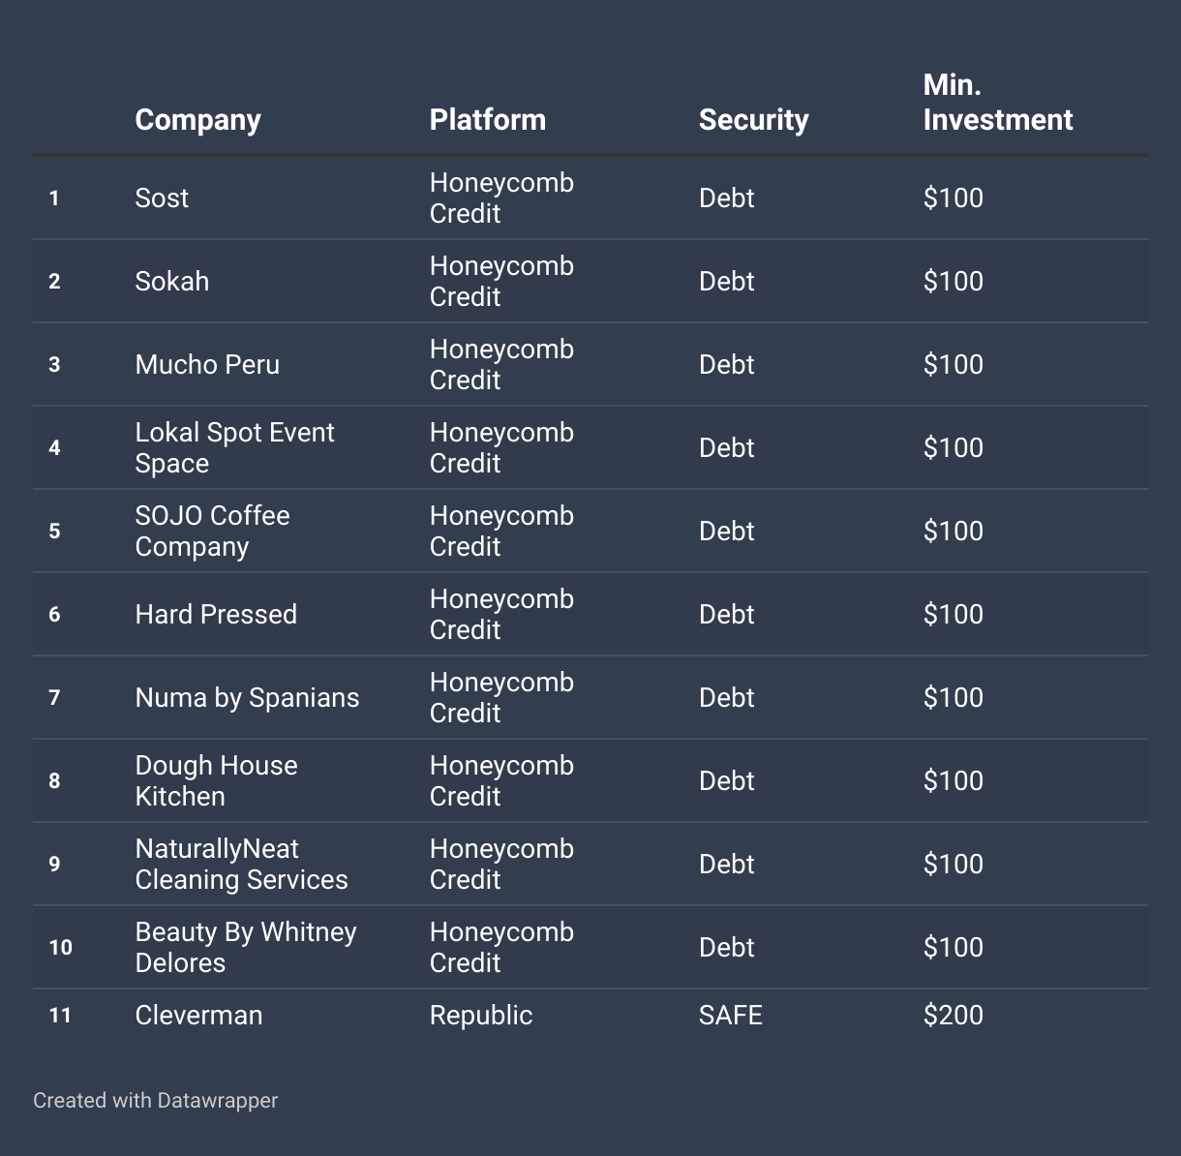Select the Sost company cell
The height and width of the screenshot is (1156, 1181).
pos(162,198)
